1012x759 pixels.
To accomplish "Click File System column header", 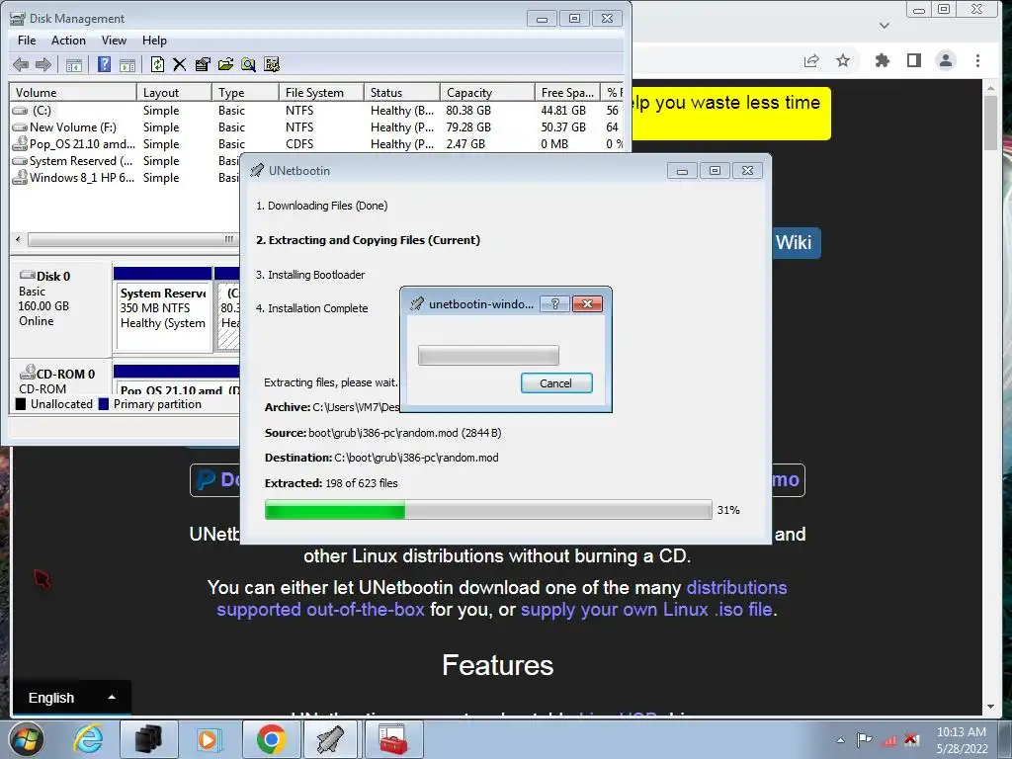I will 321,92.
